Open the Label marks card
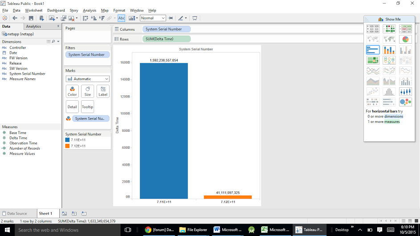This screenshot has height=236, width=420. point(103,91)
